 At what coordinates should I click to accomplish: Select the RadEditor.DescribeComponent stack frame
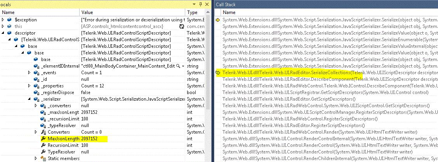pos(295,79)
